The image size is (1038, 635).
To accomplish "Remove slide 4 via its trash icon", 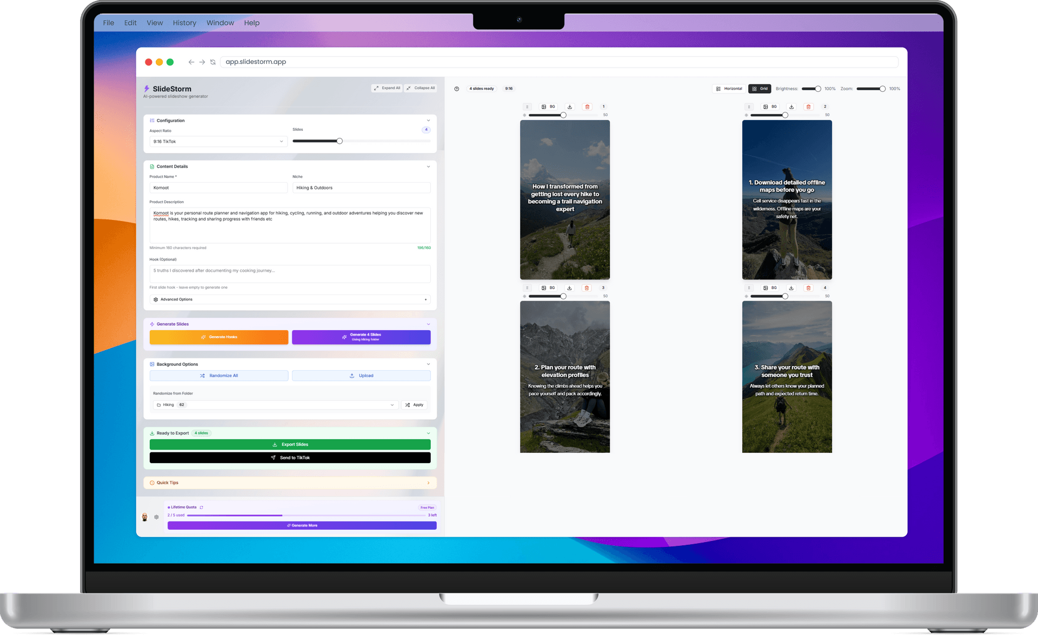I will tap(809, 288).
